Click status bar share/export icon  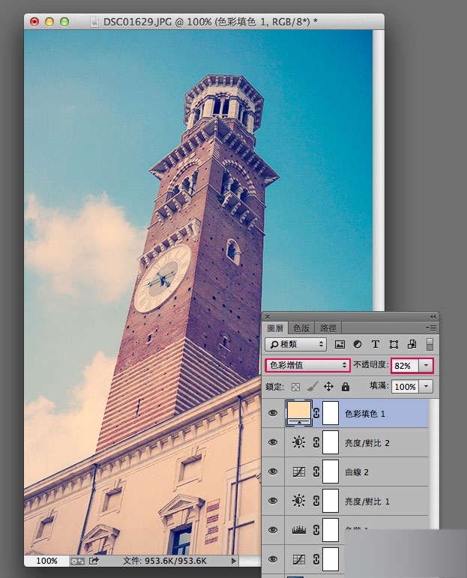94,561
